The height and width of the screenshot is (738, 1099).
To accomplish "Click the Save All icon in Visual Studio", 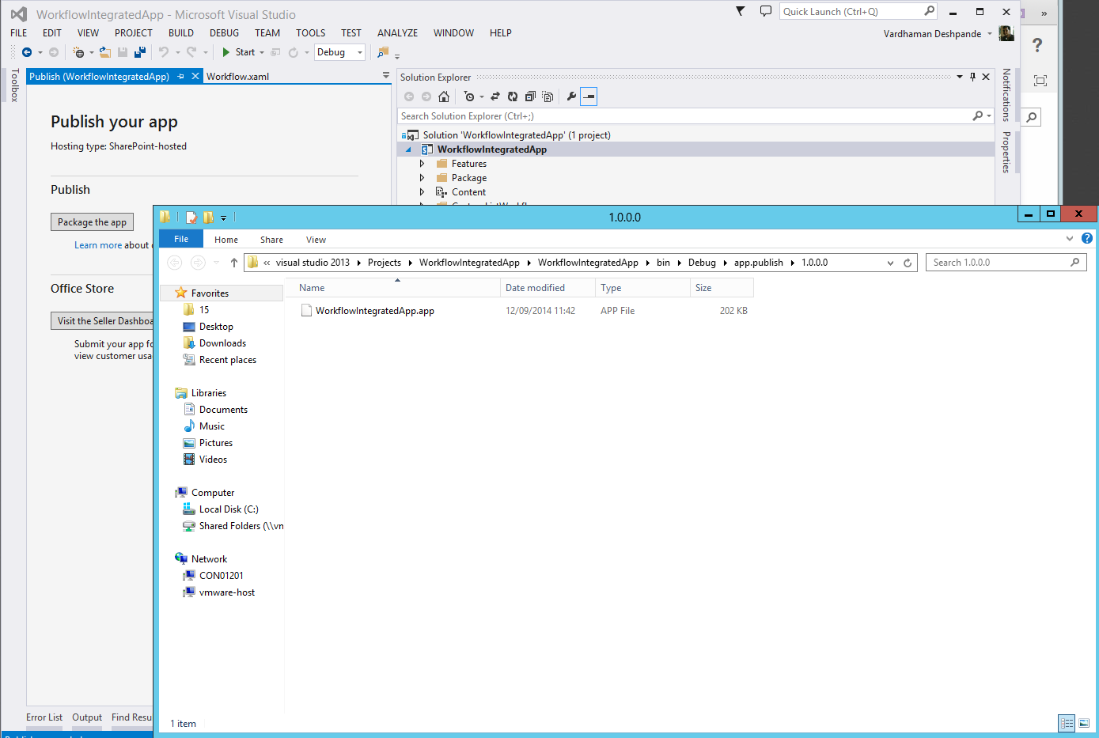I will click(140, 52).
